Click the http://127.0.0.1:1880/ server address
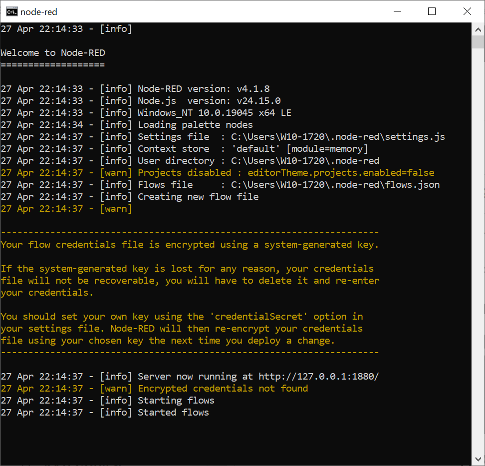485x466 pixels. 318,377
